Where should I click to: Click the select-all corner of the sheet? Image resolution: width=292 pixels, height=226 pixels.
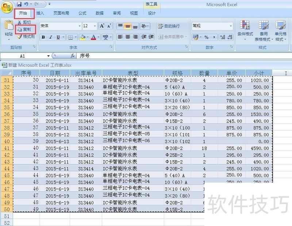click(x=7, y=73)
